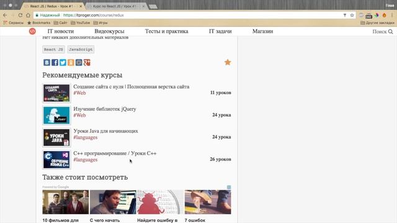Open ad thumbnail 'С чего начать'
397x223 pixels.
(x=113, y=202)
